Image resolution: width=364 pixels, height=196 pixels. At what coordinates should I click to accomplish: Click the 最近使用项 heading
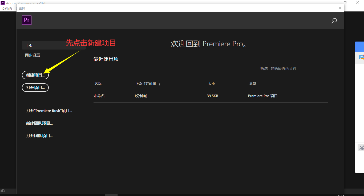click(106, 59)
